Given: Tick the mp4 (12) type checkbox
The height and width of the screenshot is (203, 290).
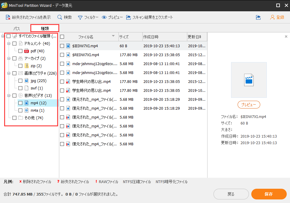Looking at the screenshot, I should click(21, 103).
